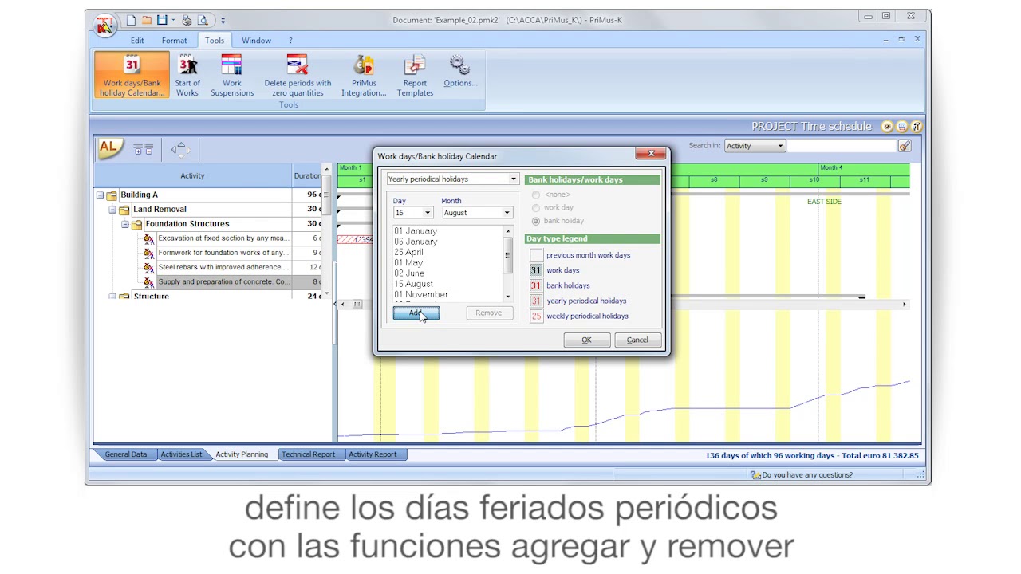Open the Month dropdown showing August
Screen dimensions: 1021x574
coord(507,213)
